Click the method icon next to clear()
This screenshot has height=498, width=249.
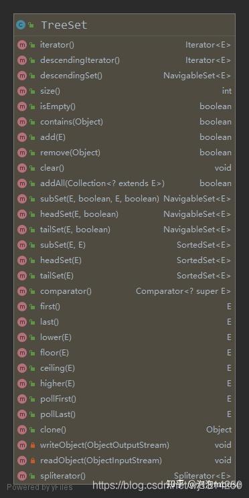point(22,168)
